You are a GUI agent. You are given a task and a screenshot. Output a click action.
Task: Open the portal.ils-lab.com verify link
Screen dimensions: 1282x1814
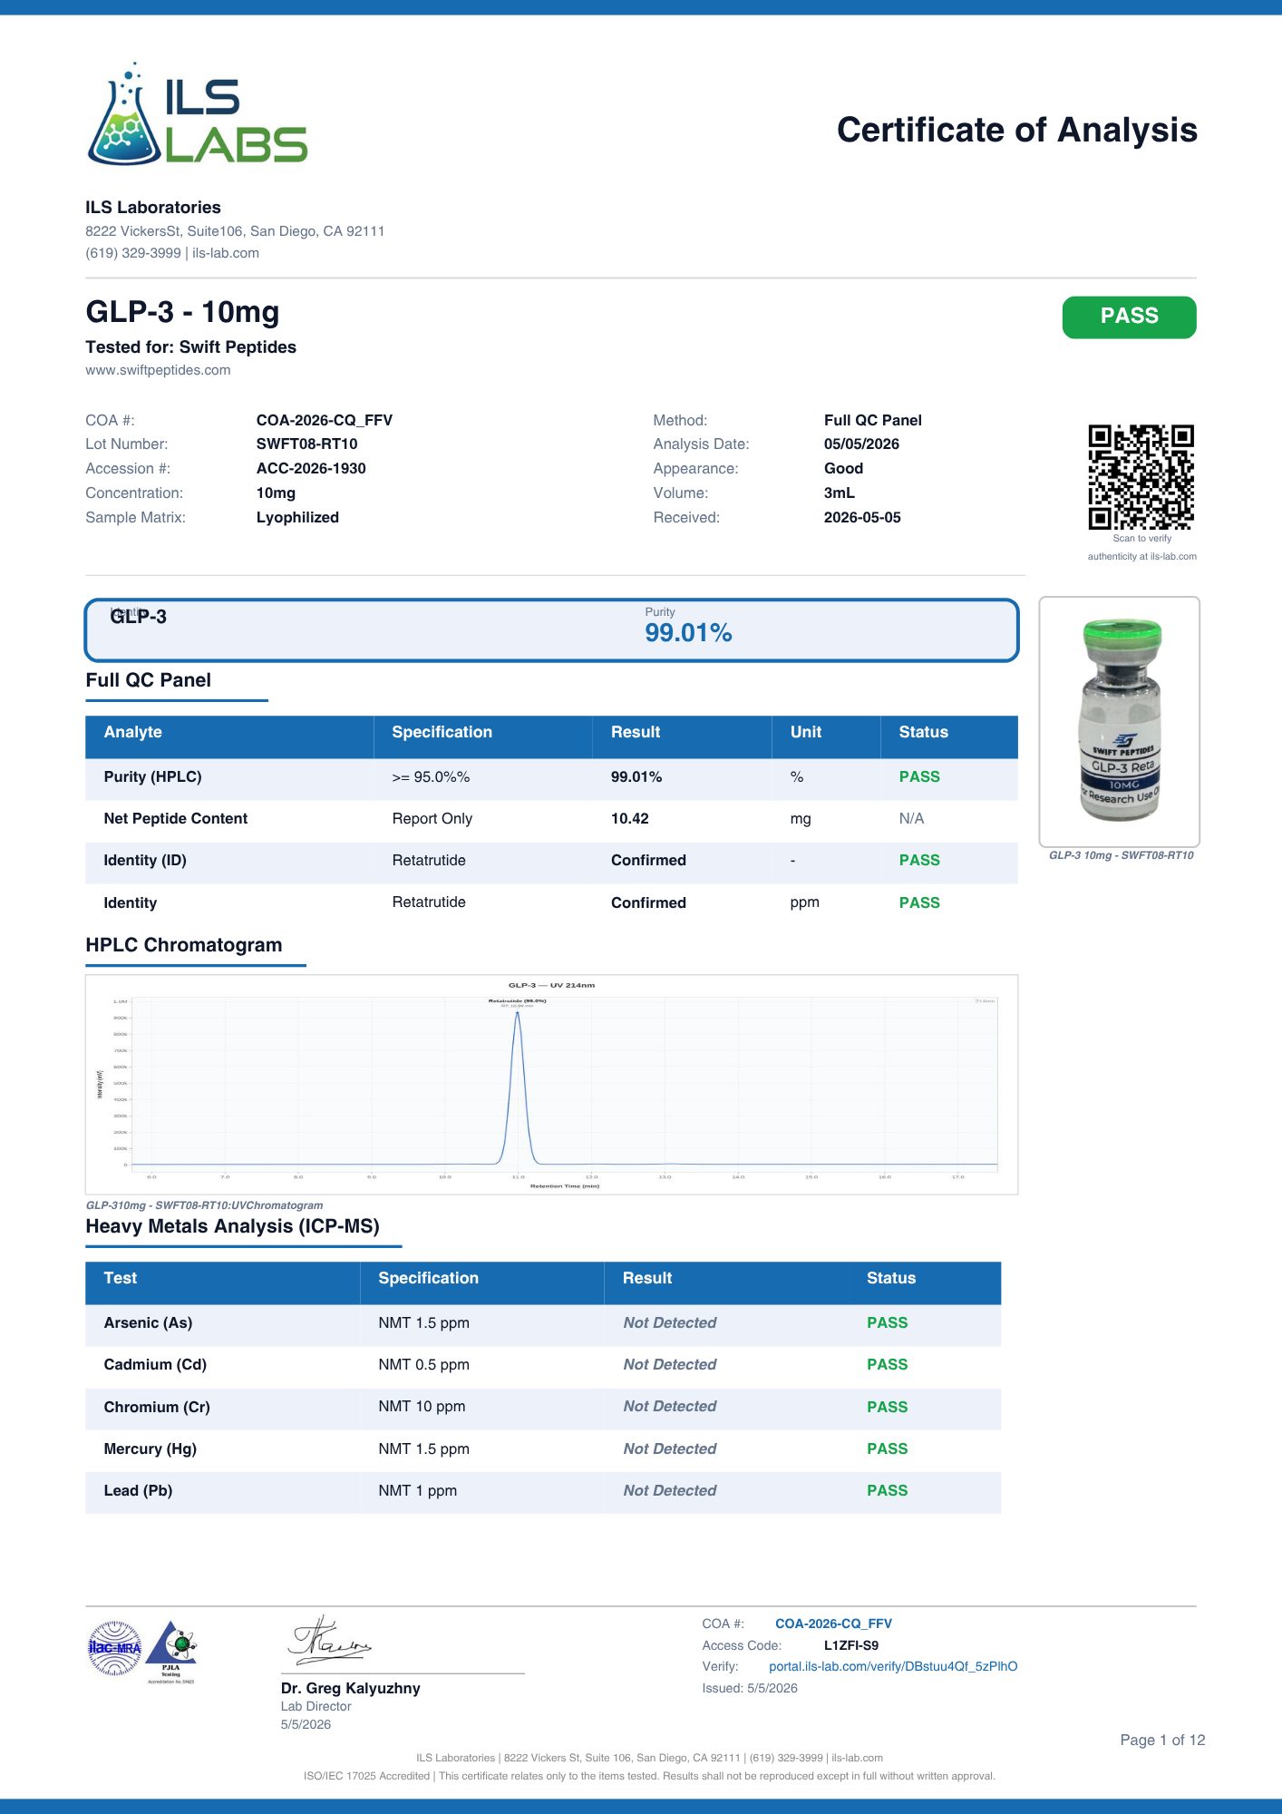tap(893, 1666)
